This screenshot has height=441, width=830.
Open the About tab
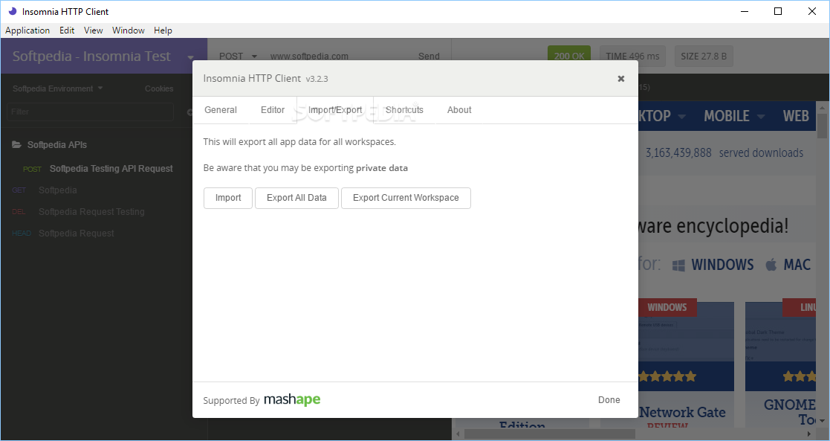(x=459, y=110)
